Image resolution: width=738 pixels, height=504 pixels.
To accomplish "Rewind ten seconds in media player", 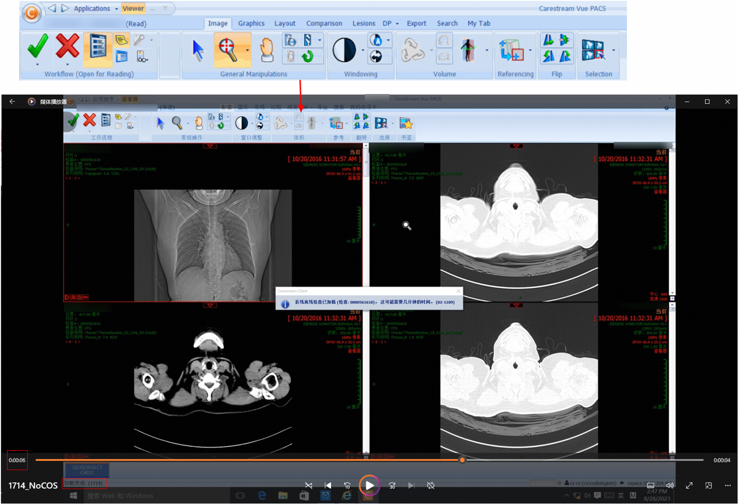I will (347, 486).
